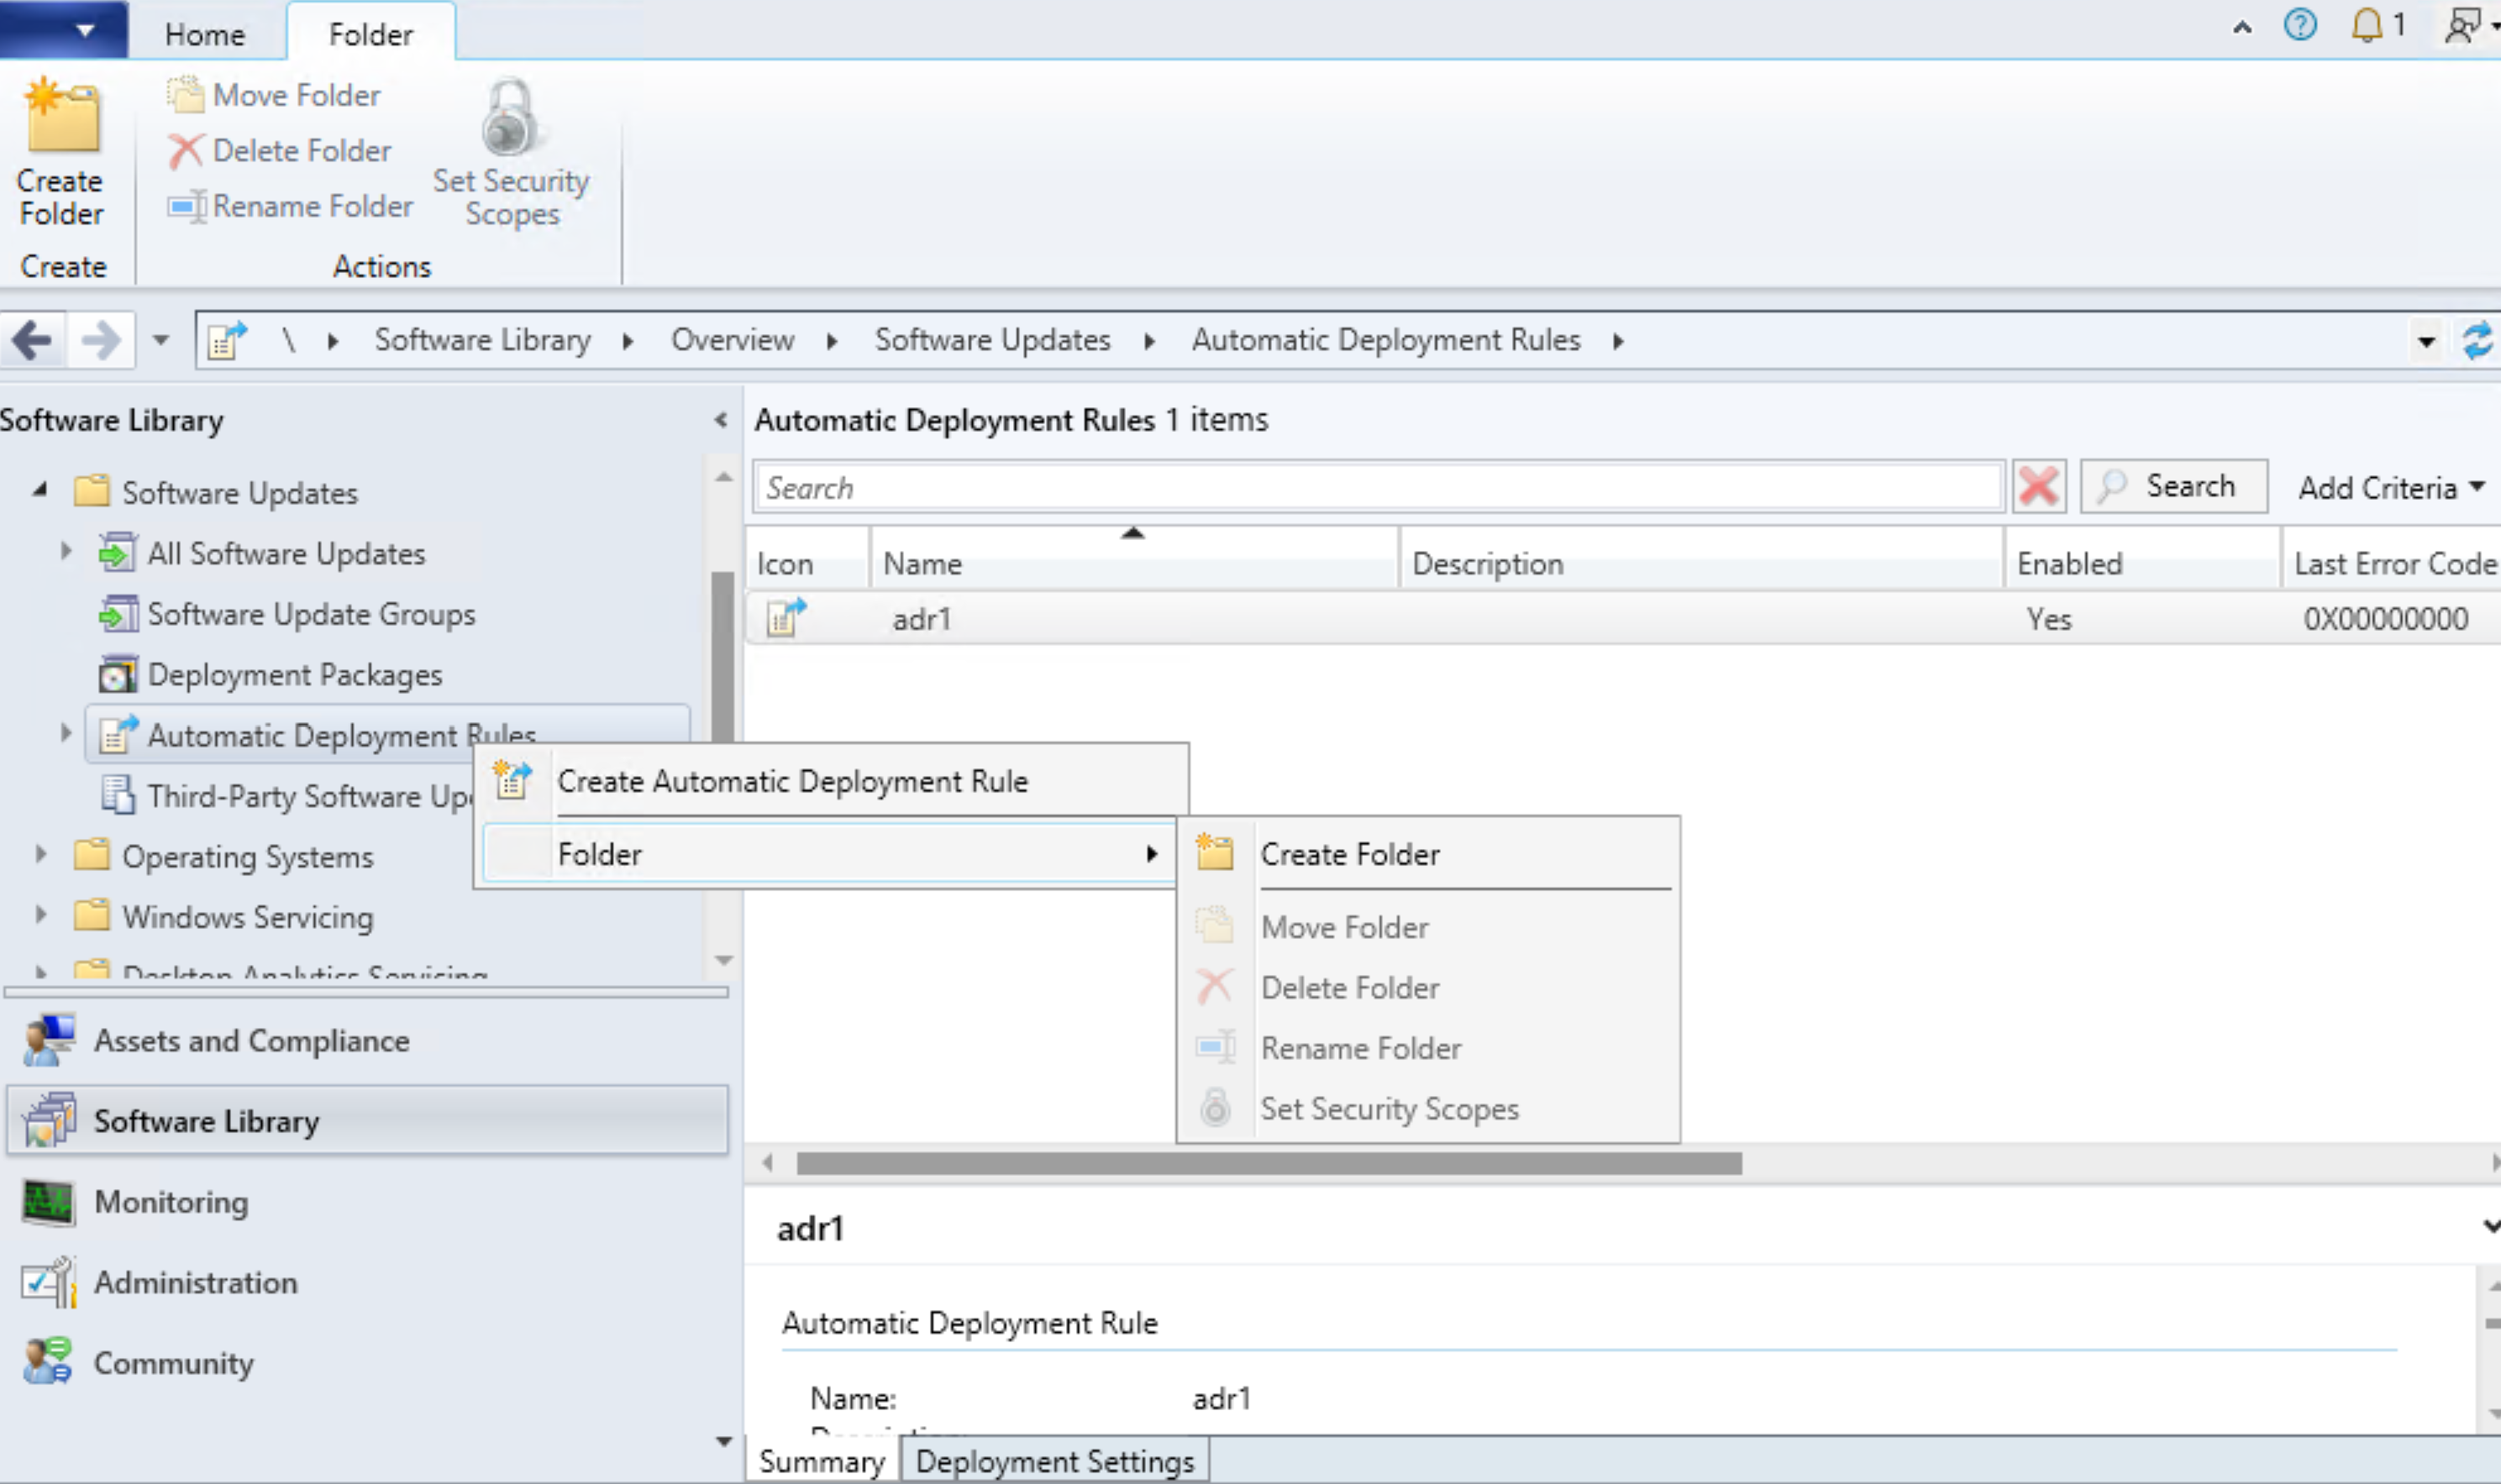
Task: Switch to the Deployment Settings tab
Action: pyautogui.click(x=1054, y=1461)
